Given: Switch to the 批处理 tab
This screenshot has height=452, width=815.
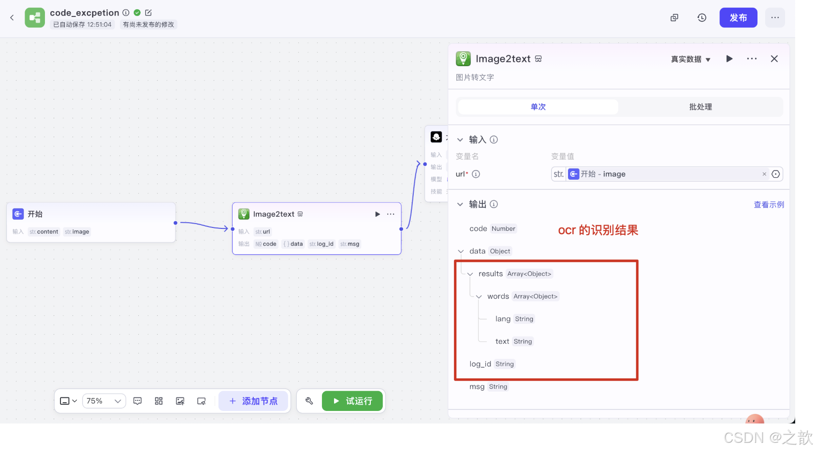Looking at the screenshot, I should click(700, 107).
